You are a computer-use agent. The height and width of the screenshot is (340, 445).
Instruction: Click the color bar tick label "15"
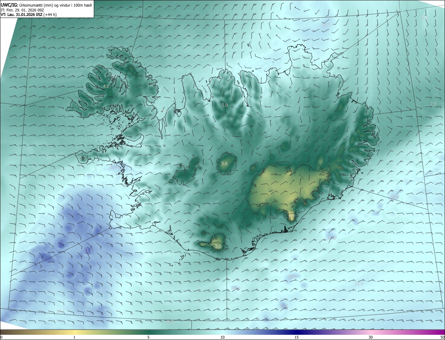(297, 337)
